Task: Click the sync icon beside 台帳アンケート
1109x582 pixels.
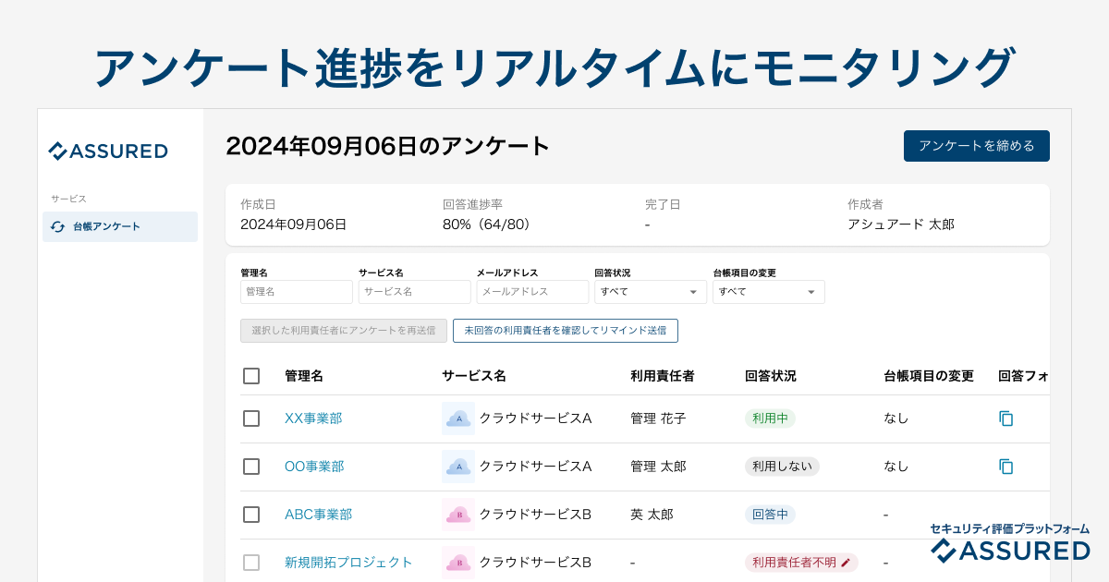Action: click(57, 226)
